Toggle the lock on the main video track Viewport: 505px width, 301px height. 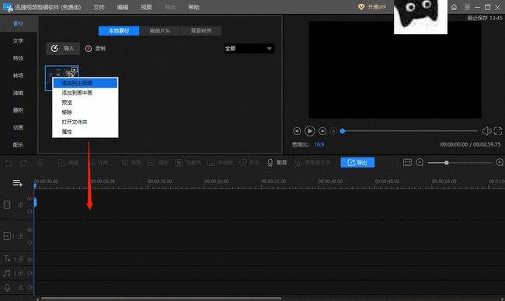click(21, 205)
